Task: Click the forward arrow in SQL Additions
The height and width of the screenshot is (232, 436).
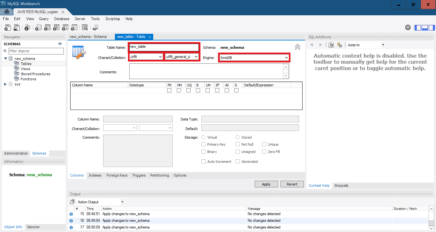Action: 321,45
